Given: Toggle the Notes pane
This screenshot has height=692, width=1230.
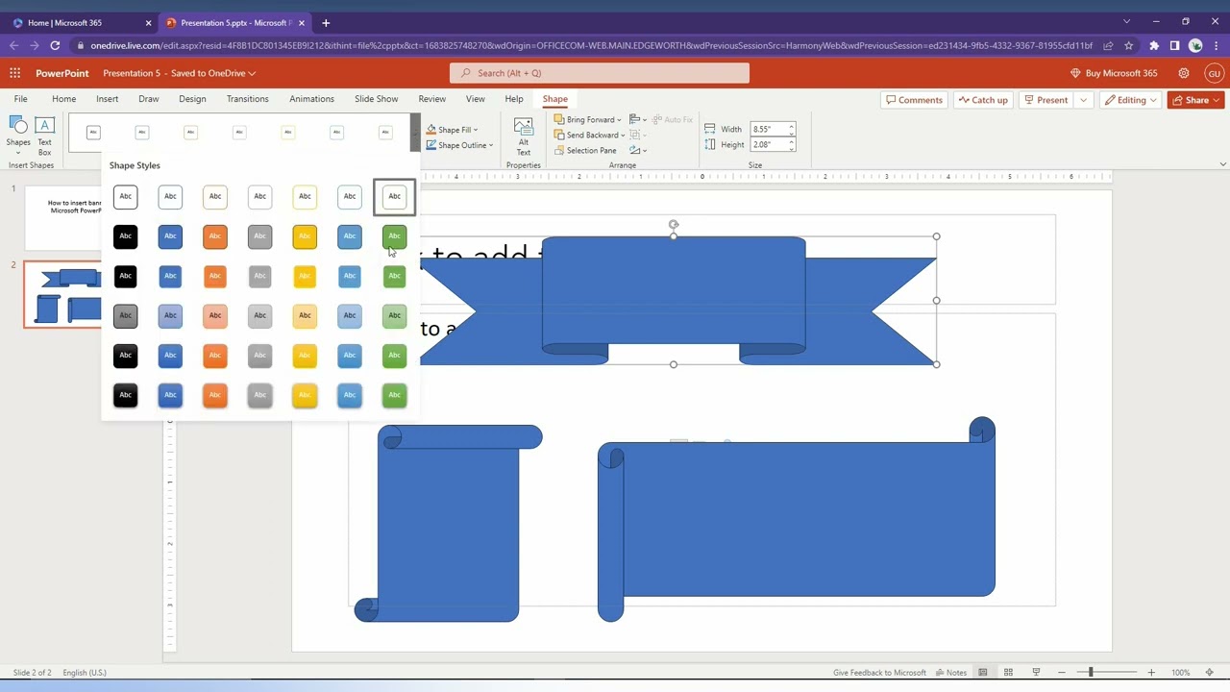Looking at the screenshot, I should [950, 673].
